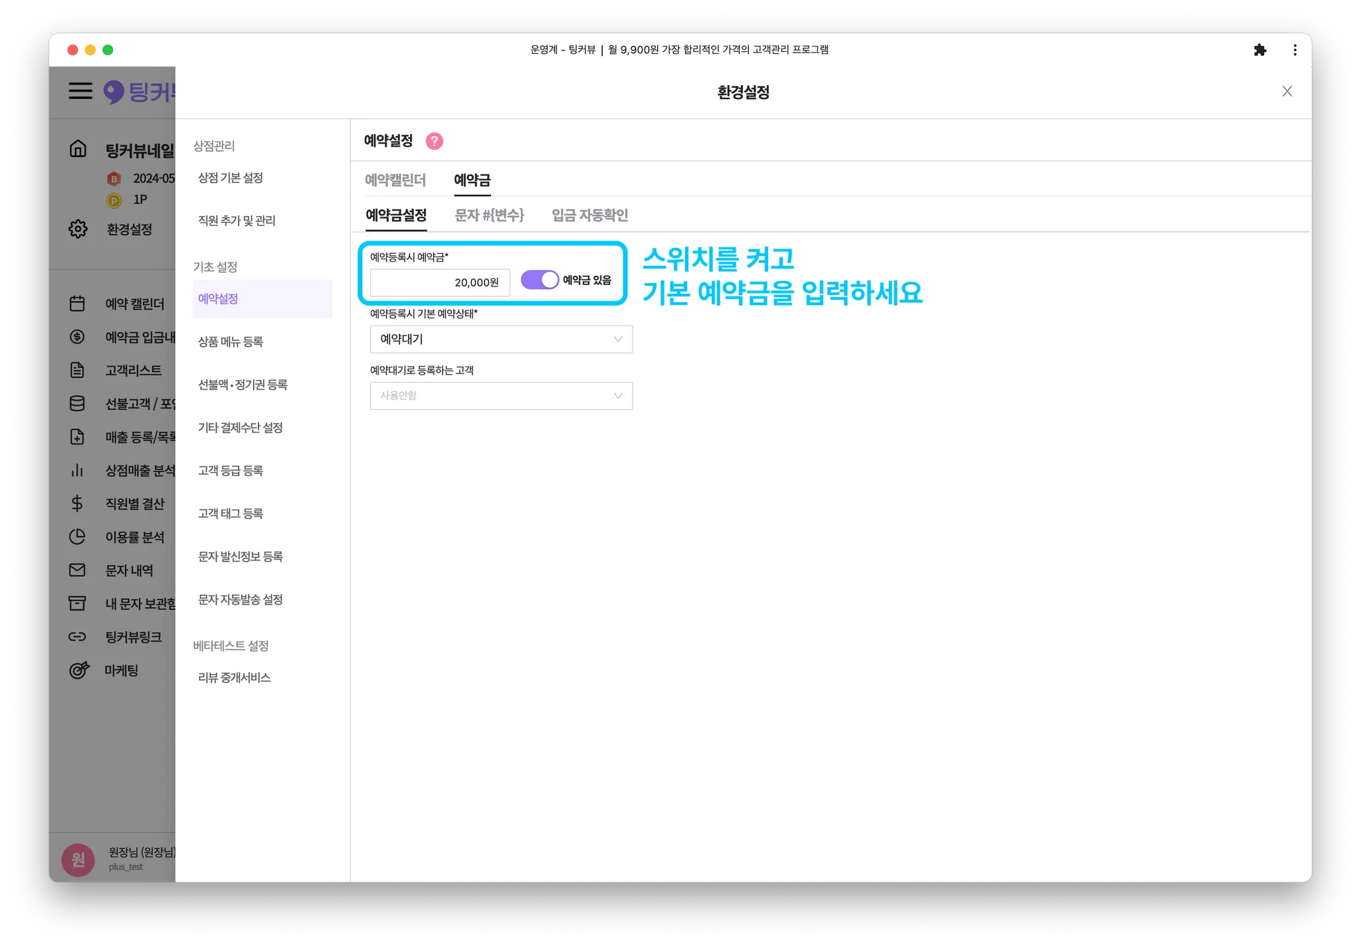Open 상품 메뉴 등록 settings
1361x947 pixels.
click(x=231, y=342)
